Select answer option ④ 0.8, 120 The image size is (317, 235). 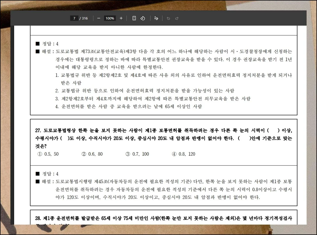pos(184,154)
